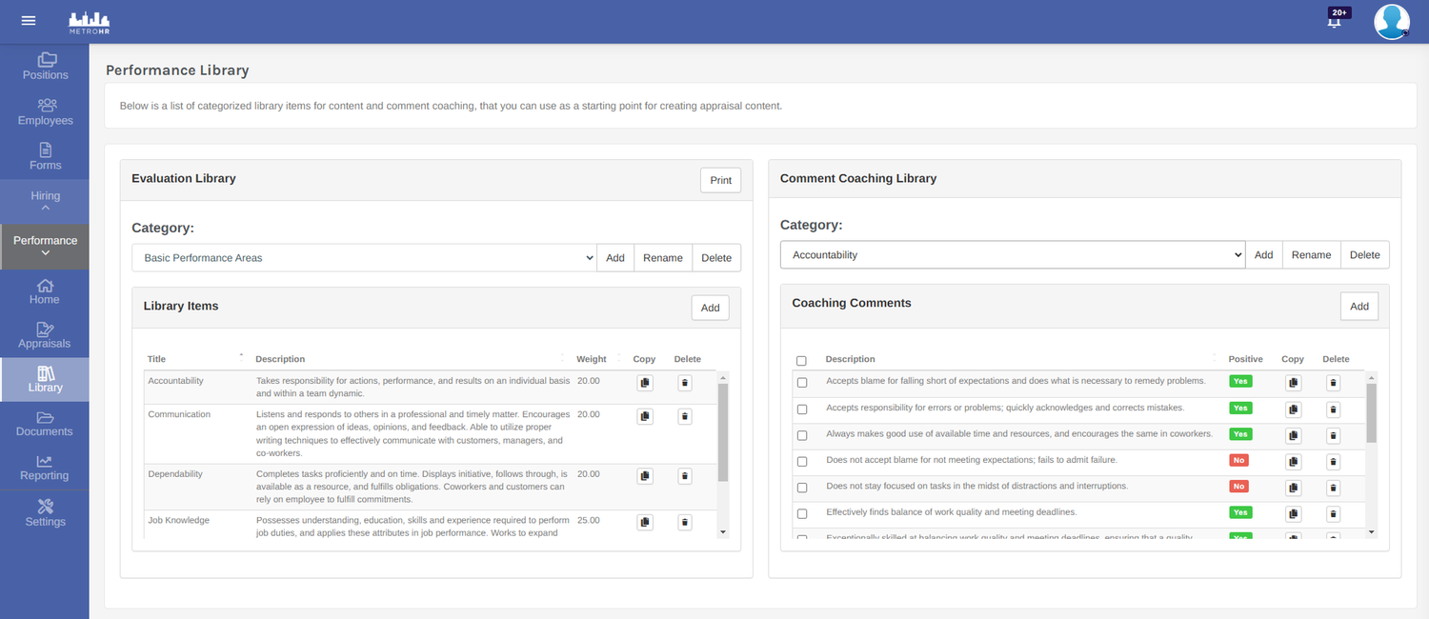
Task: Open the Accountability category dropdown
Action: tap(1012, 254)
